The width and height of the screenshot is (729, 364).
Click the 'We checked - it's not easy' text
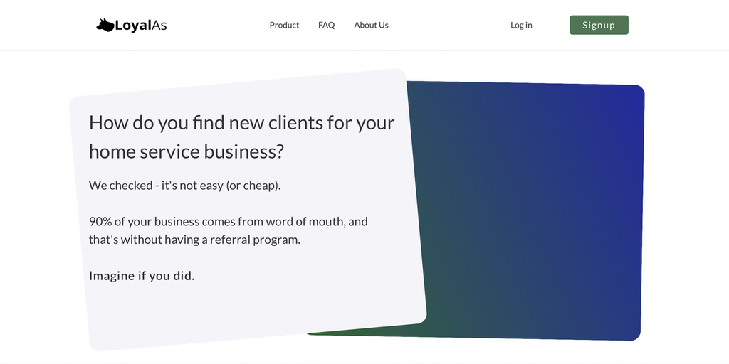click(185, 186)
